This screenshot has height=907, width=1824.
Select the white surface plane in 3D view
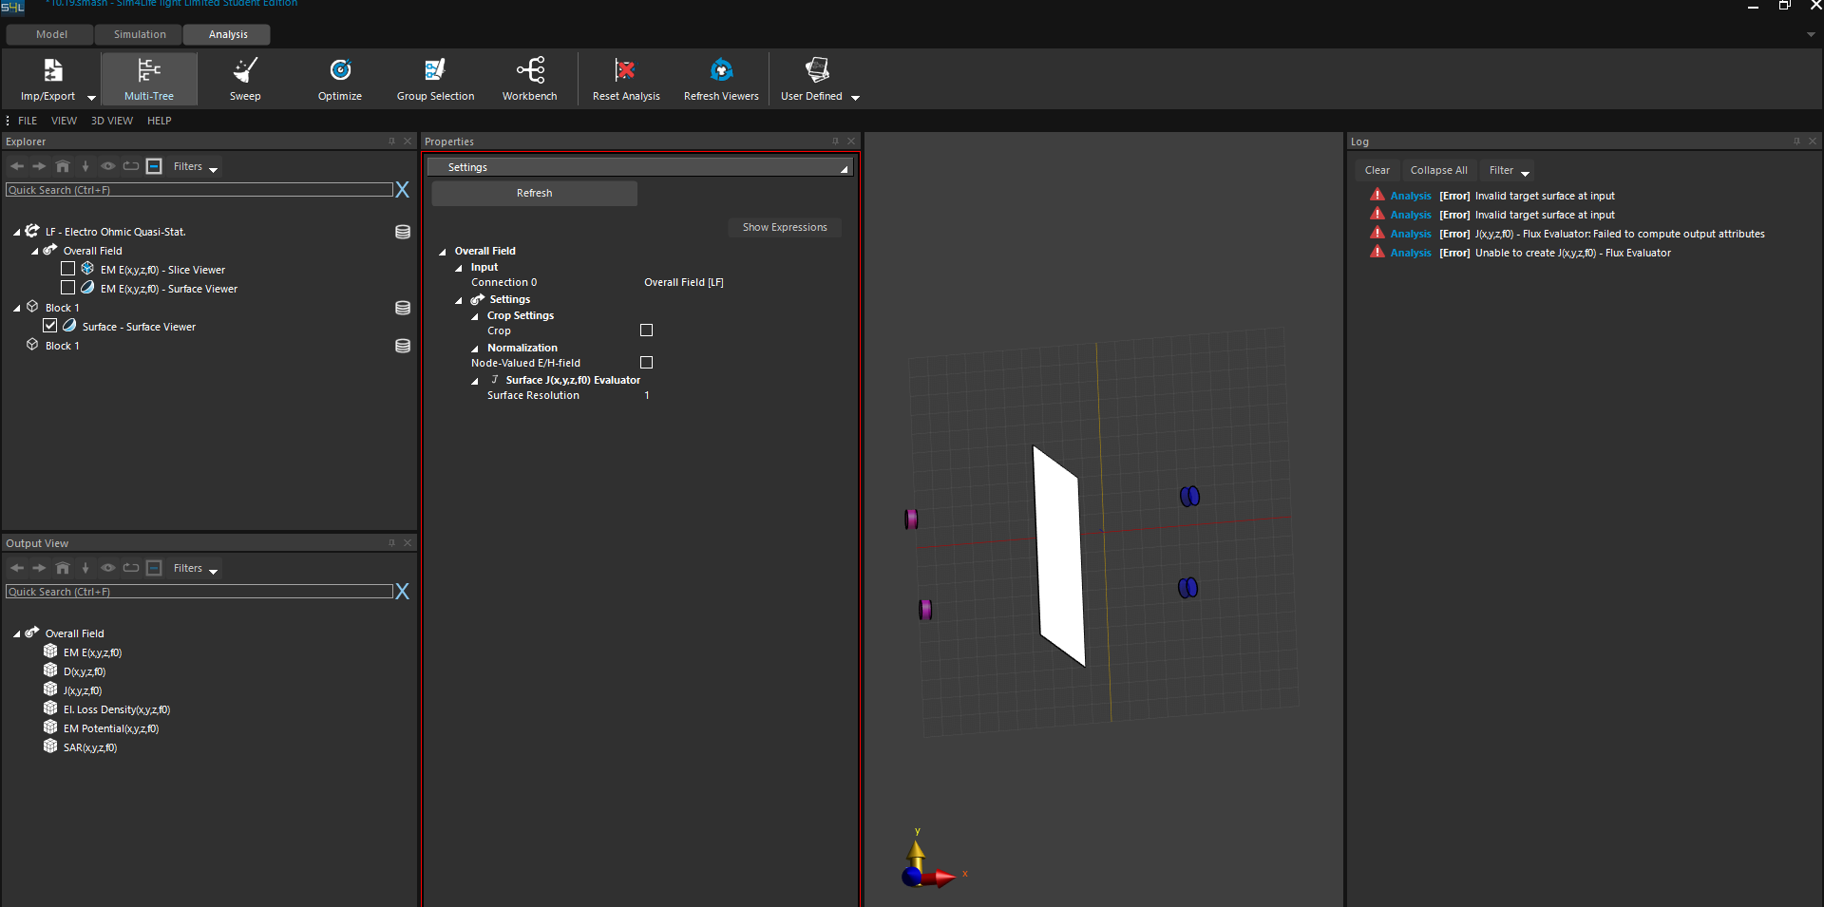[x=1059, y=556]
